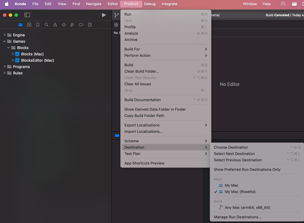Open the Issue navigator warning icon
The image size is (304, 223).
tap(55, 25)
